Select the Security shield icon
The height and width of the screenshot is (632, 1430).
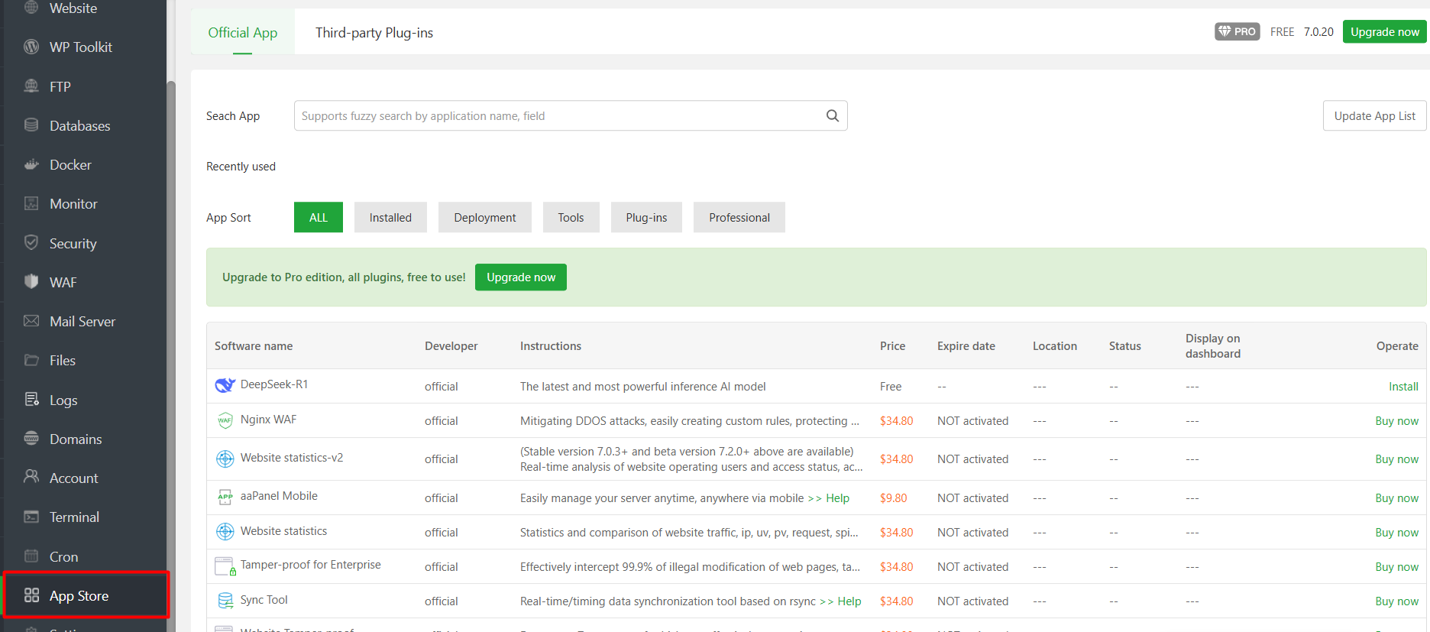31,243
